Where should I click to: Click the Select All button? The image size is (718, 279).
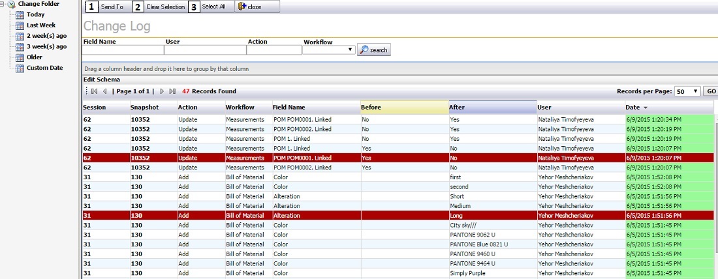(211, 7)
